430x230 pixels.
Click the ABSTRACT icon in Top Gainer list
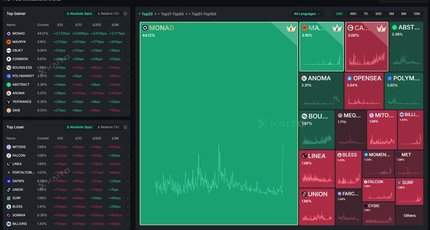coord(9,85)
